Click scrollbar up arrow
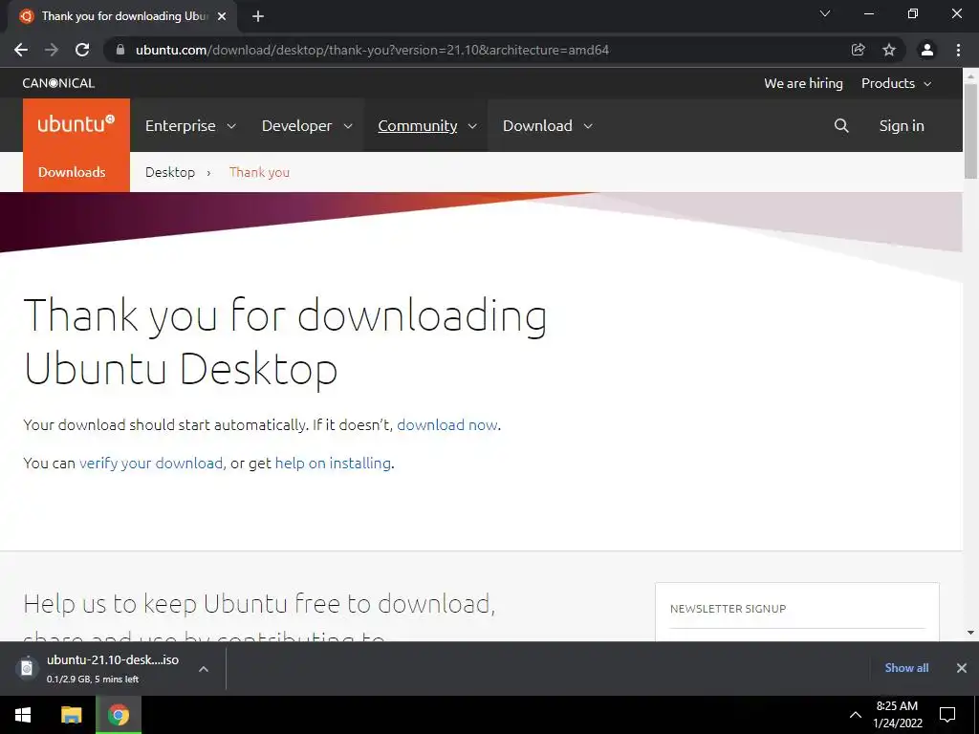Viewport: 979px width, 734px height. click(971, 76)
